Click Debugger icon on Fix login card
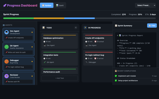This screenshot has width=159, height=99. tap(86, 62)
